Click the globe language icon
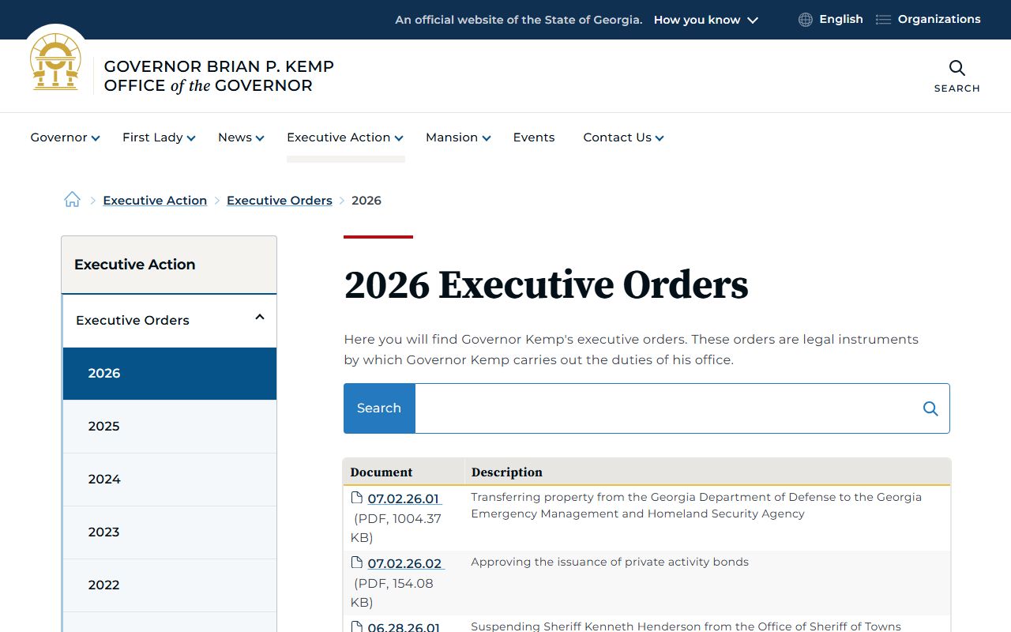 [806, 20]
